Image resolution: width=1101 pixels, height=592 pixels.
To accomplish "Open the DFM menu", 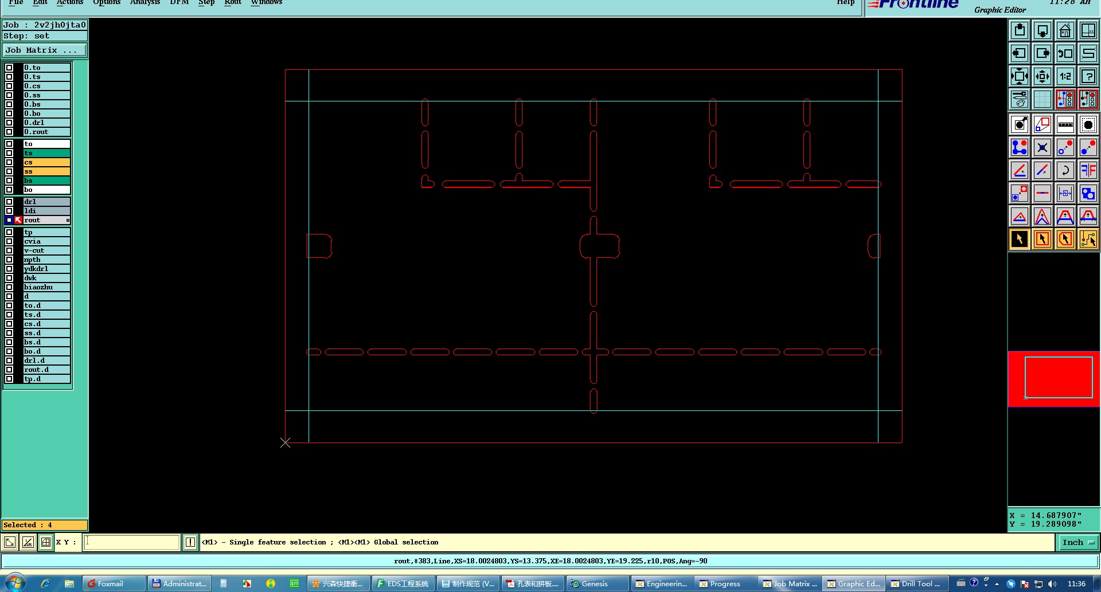I will click(179, 2).
